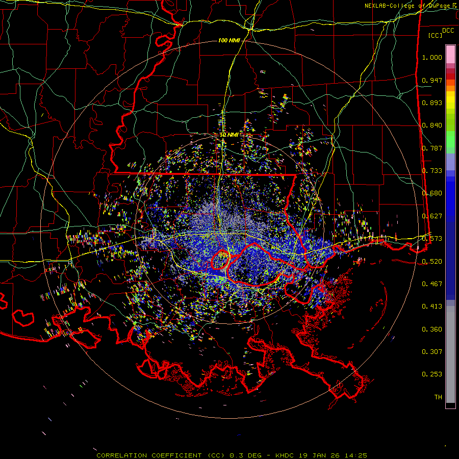Image resolution: width=459 pixels, height=459 pixels.
Task: Select the DCC label above the legend
Action: (448, 31)
